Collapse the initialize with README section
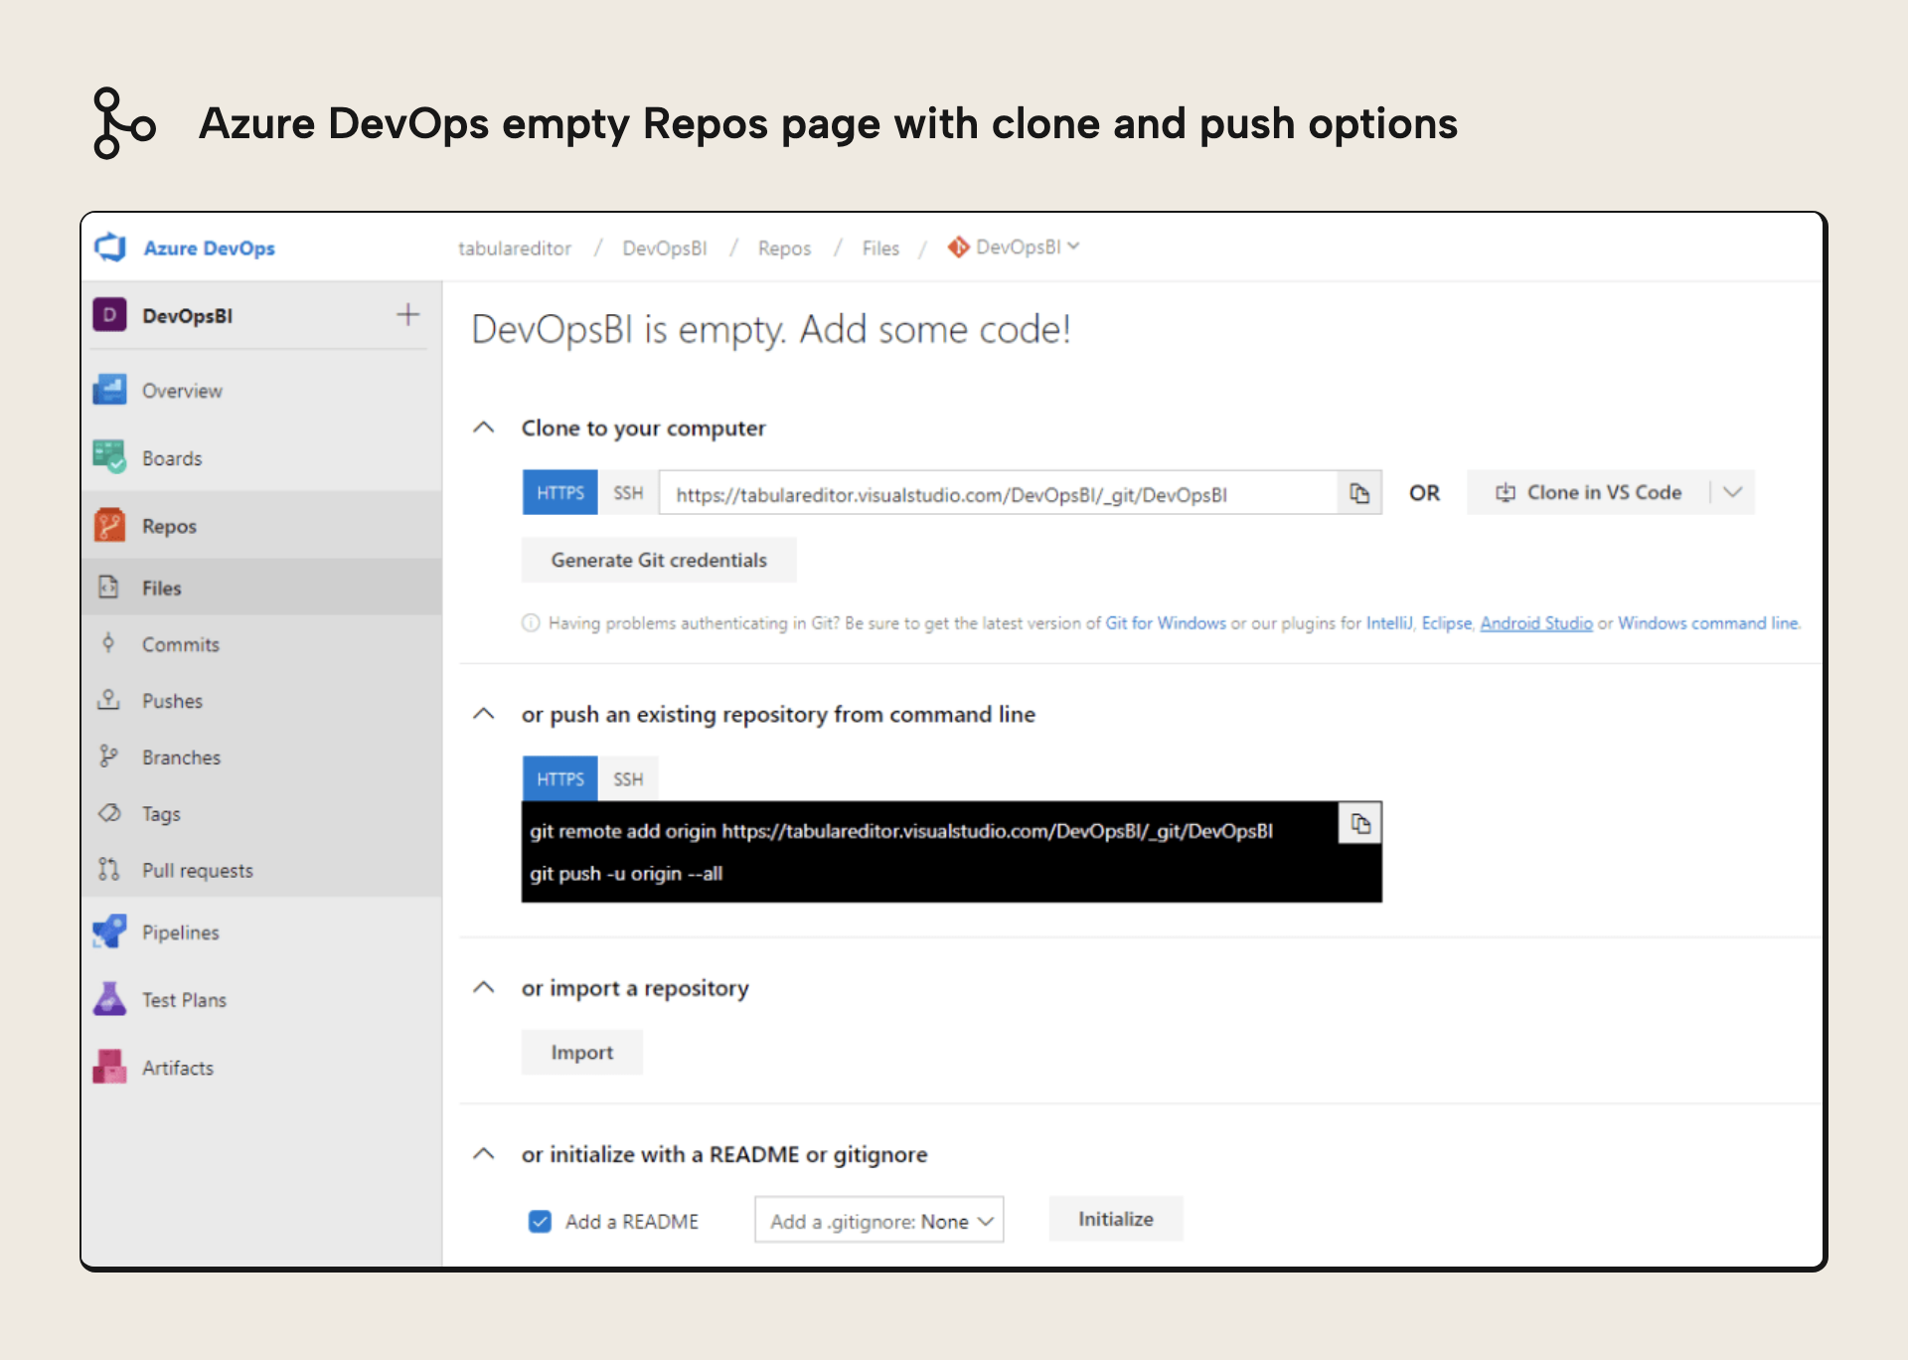 484,1154
